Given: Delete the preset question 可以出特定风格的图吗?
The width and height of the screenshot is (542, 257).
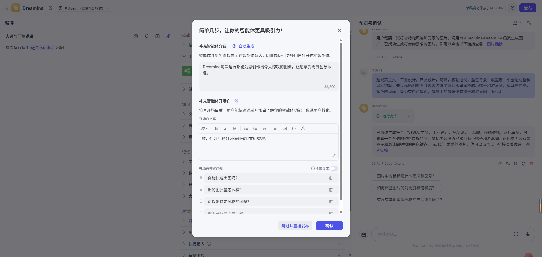Looking at the screenshot, I should click(331, 202).
